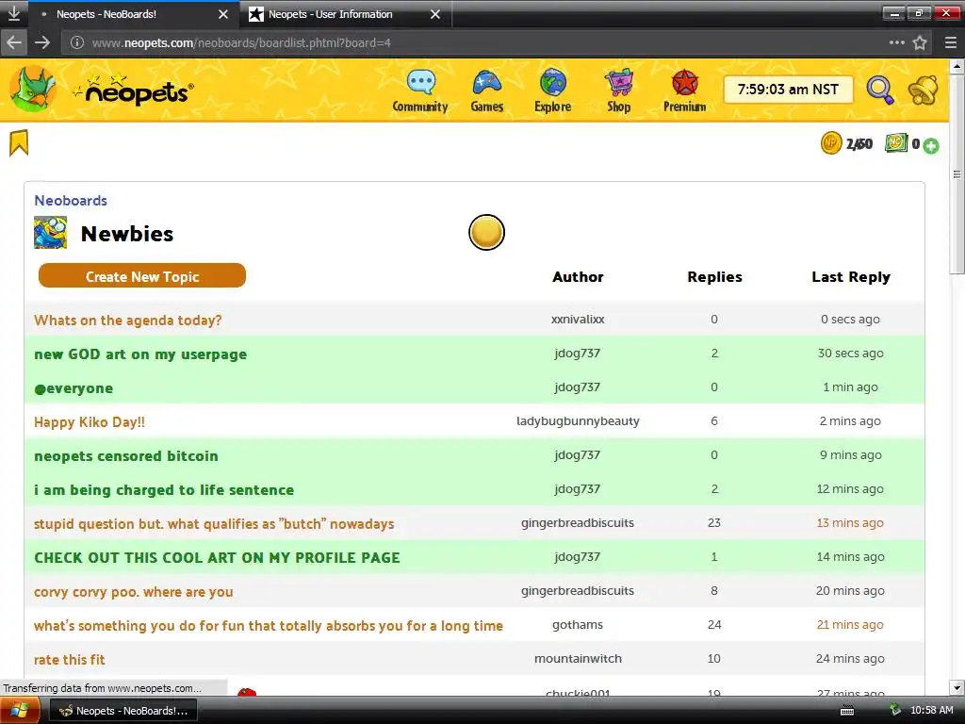Image resolution: width=965 pixels, height=724 pixels.
Task: Click the Last Reply column header
Action: [851, 277]
